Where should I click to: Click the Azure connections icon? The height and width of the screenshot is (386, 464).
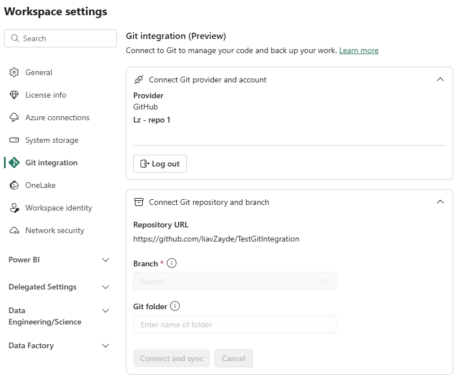[x=14, y=117]
